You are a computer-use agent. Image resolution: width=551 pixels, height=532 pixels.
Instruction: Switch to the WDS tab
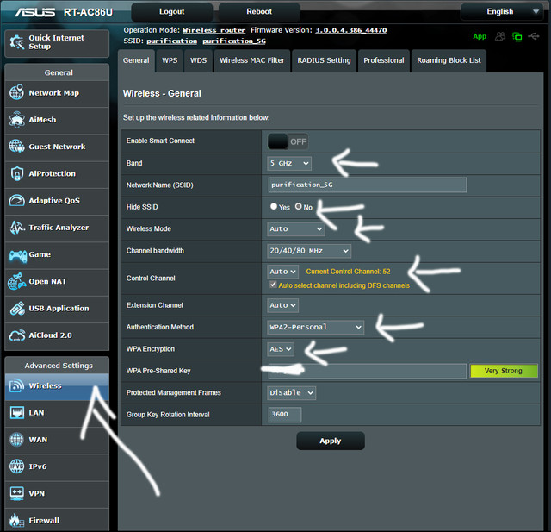tap(198, 60)
